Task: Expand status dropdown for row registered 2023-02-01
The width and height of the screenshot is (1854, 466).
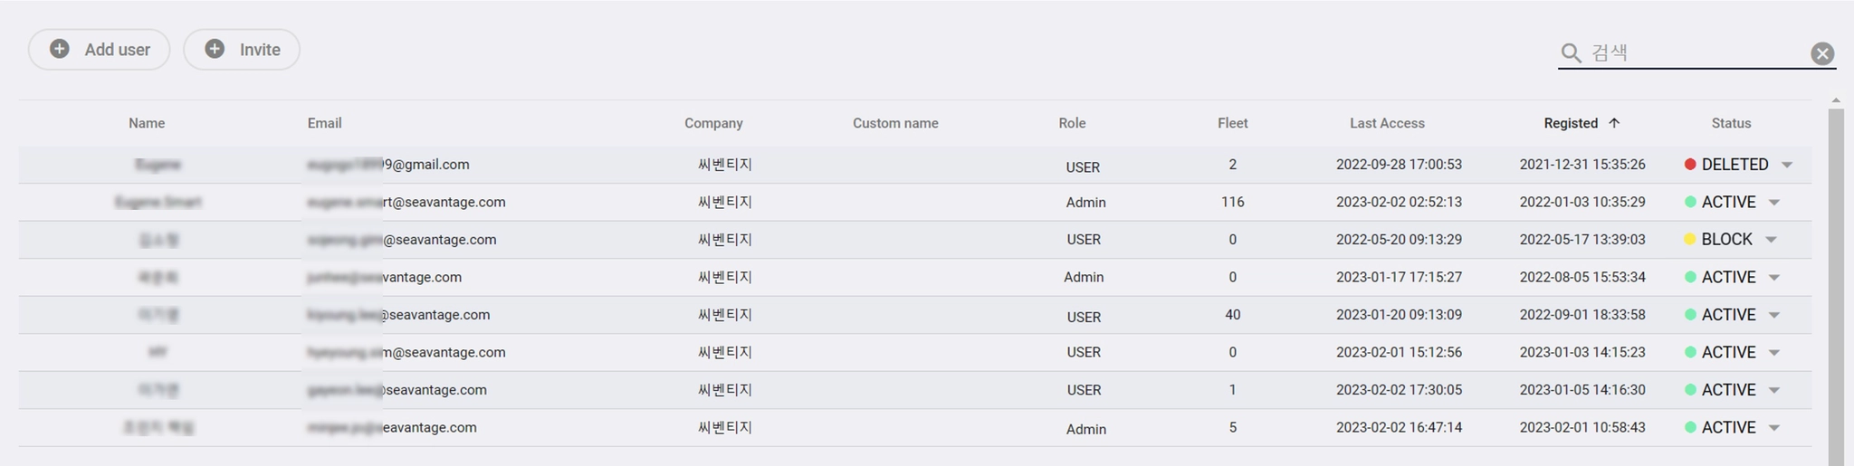Action: pyautogui.click(x=1774, y=428)
